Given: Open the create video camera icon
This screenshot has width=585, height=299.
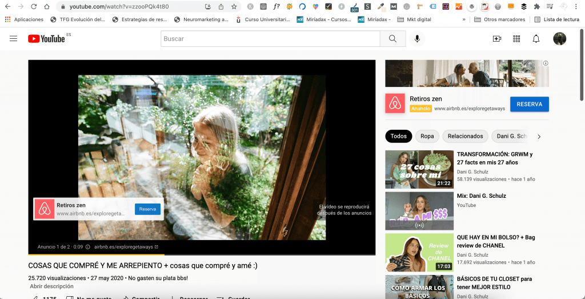Looking at the screenshot, I should [x=497, y=38].
